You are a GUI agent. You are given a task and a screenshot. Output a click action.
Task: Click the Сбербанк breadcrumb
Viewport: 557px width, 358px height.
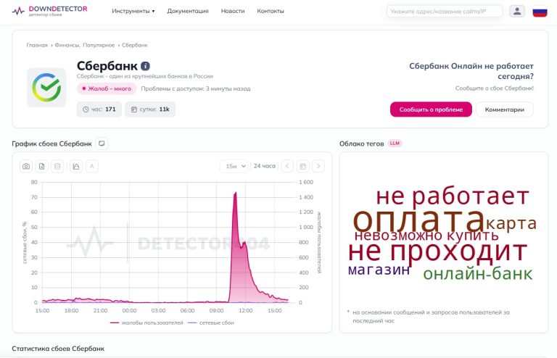[135, 45]
